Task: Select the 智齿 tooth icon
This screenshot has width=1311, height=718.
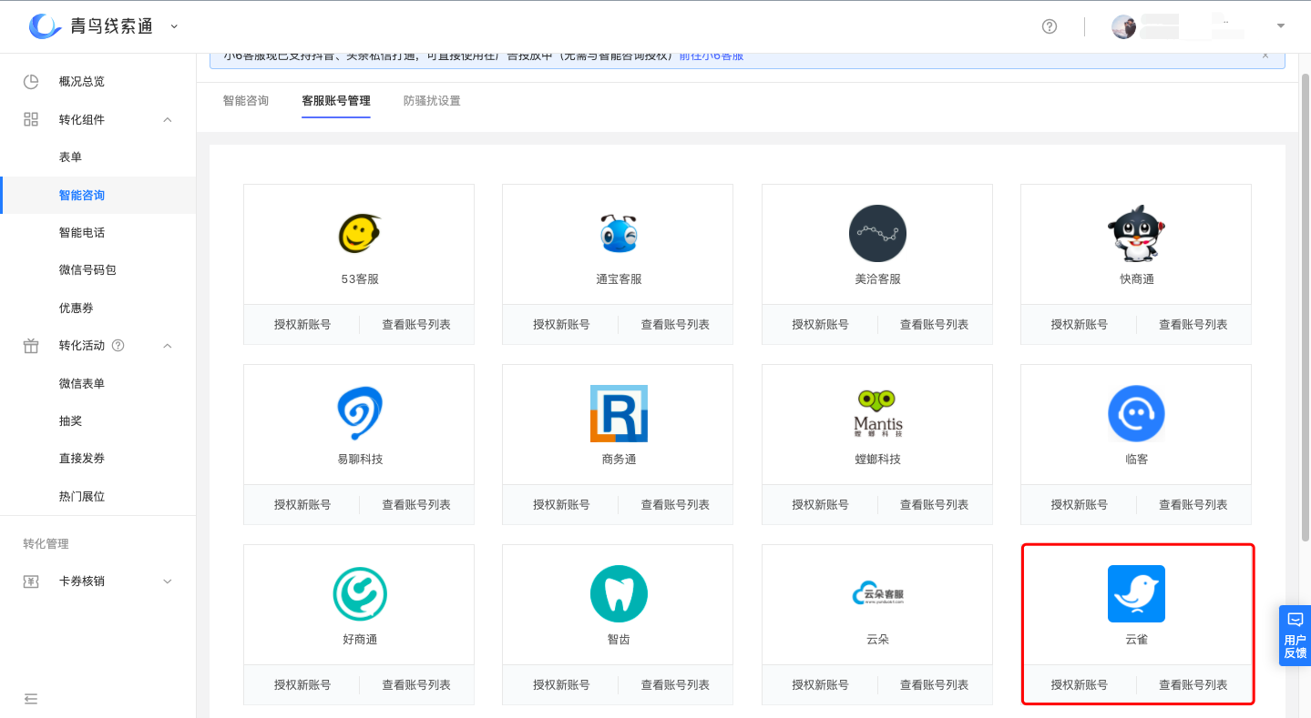Action: coord(617,593)
